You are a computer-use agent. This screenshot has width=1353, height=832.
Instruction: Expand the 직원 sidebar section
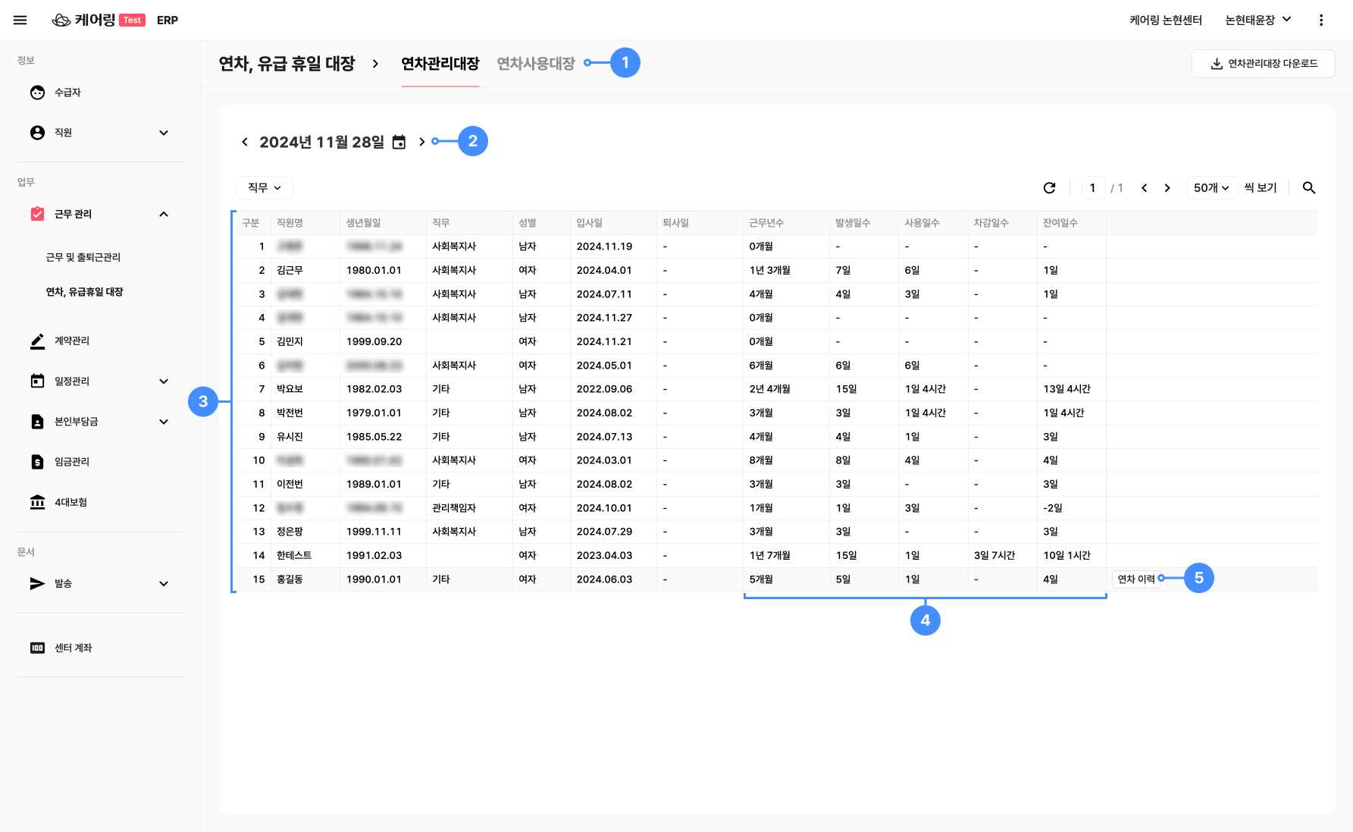[164, 133]
